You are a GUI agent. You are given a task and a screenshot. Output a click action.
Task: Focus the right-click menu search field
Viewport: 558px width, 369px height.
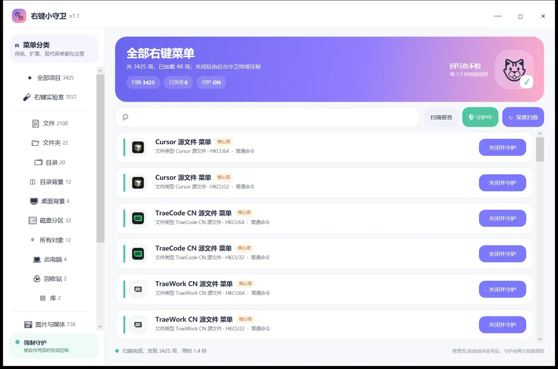(267, 117)
